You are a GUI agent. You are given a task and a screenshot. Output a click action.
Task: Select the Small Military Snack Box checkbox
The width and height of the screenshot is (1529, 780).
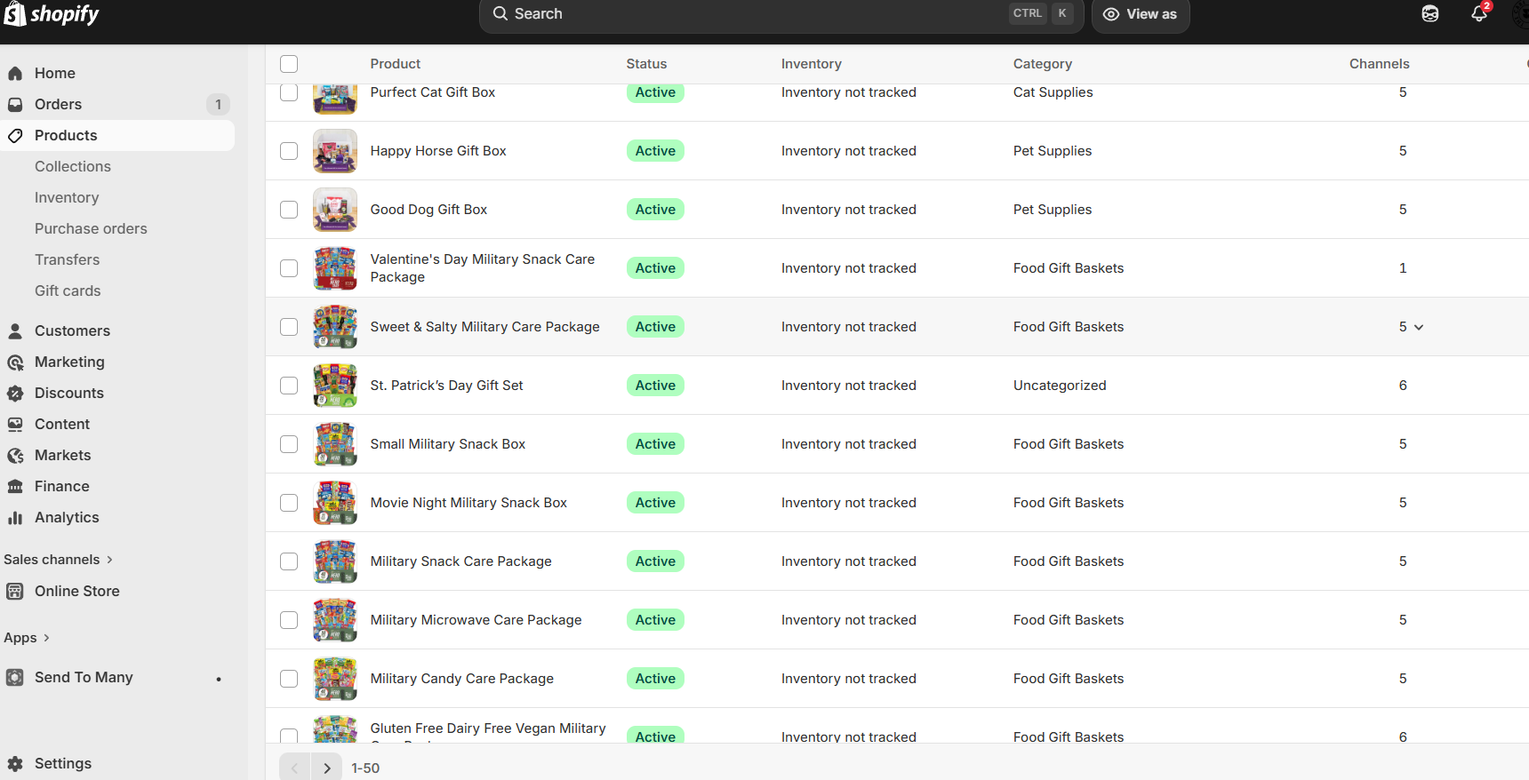pyautogui.click(x=289, y=444)
